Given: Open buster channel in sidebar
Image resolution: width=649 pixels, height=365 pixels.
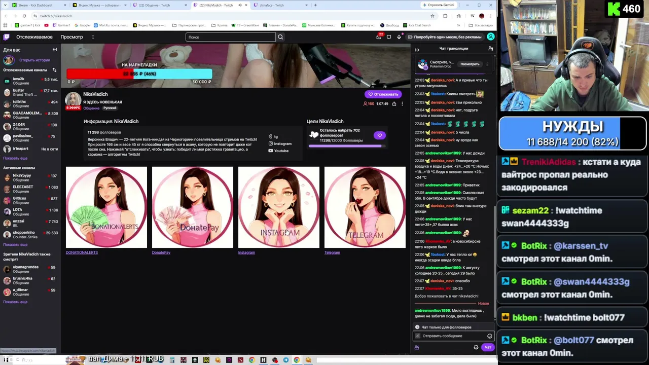Looking at the screenshot, I should pos(30,92).
